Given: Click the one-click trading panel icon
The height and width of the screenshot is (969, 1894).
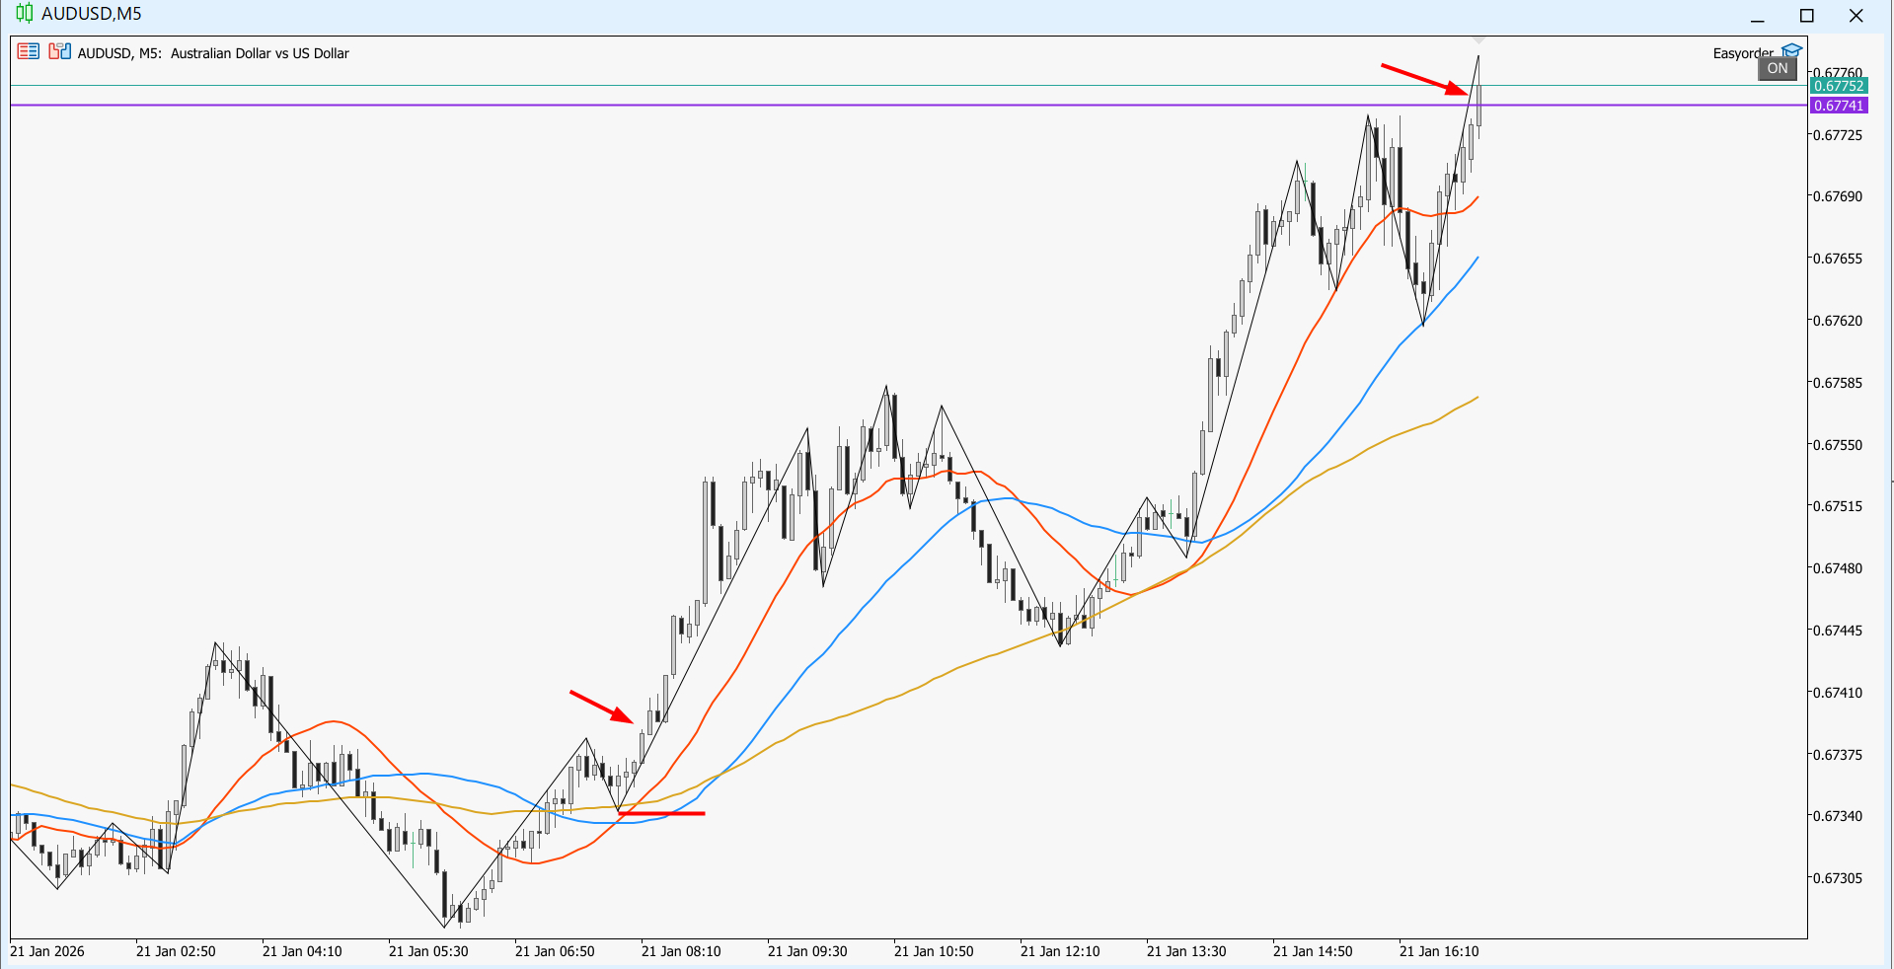Looking at the screenshot, I should coord(59,51).
